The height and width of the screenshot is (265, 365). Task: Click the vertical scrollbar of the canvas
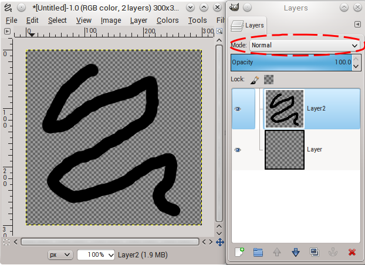[x=219, y=133]
